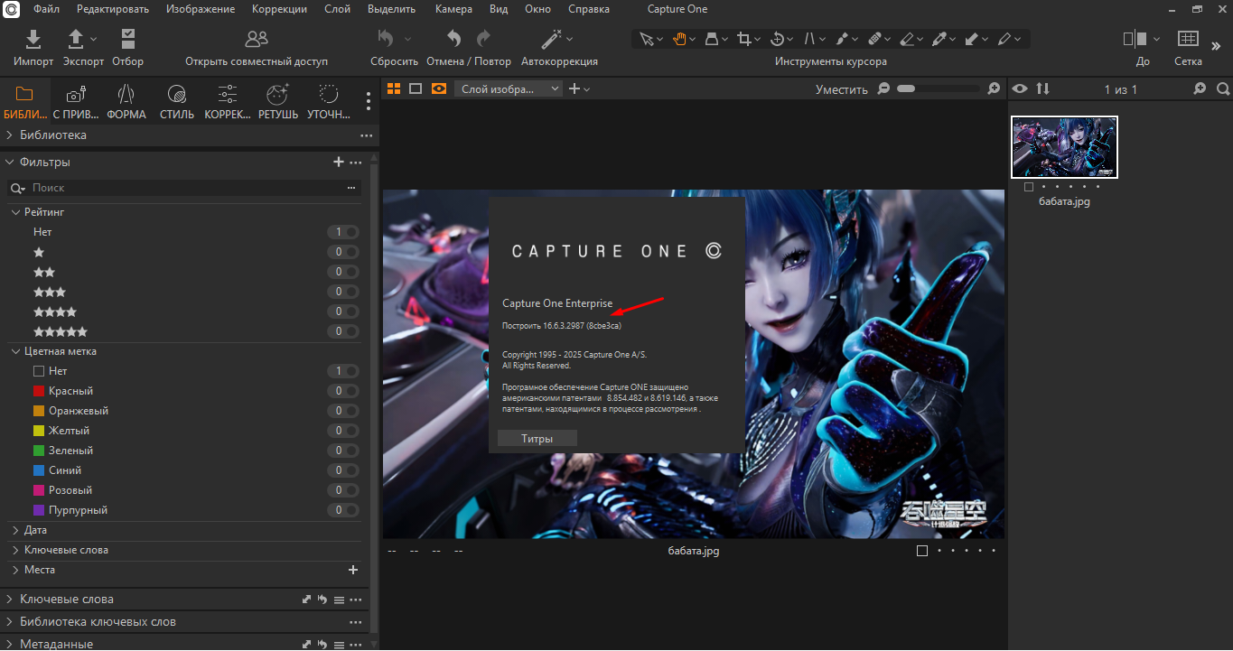Screen dimensions: 1233x651
Task: Click the Пурпурный color swatch filter
Action: (x=39, y=510)
